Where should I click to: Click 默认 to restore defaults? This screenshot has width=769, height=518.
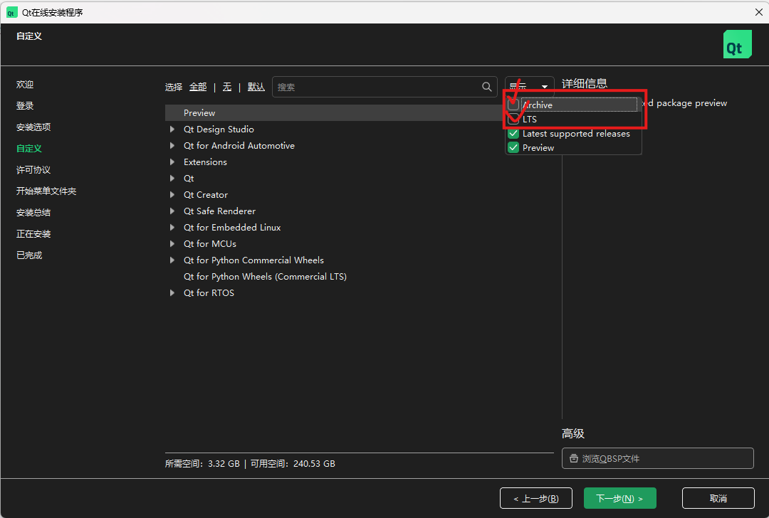click(x=256, y=87)
